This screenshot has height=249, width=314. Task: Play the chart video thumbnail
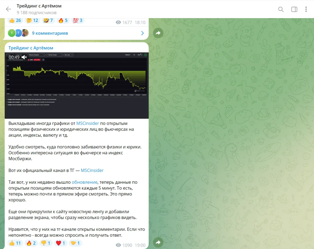[x=76, y=86]
